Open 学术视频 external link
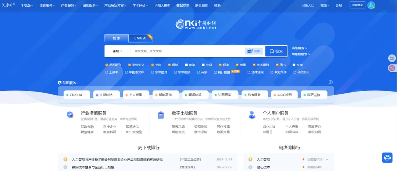Image resolution: width=397 pixels, height=171 pixels. coord(182,72)
